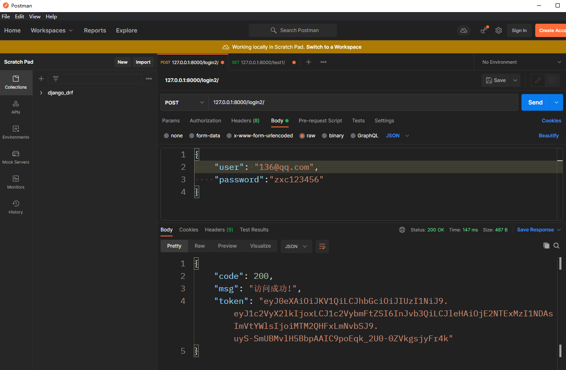Open the Environments sidebar panel
Image resolution: width=566 pixels, height=370 pixels.
pos(16,132)
